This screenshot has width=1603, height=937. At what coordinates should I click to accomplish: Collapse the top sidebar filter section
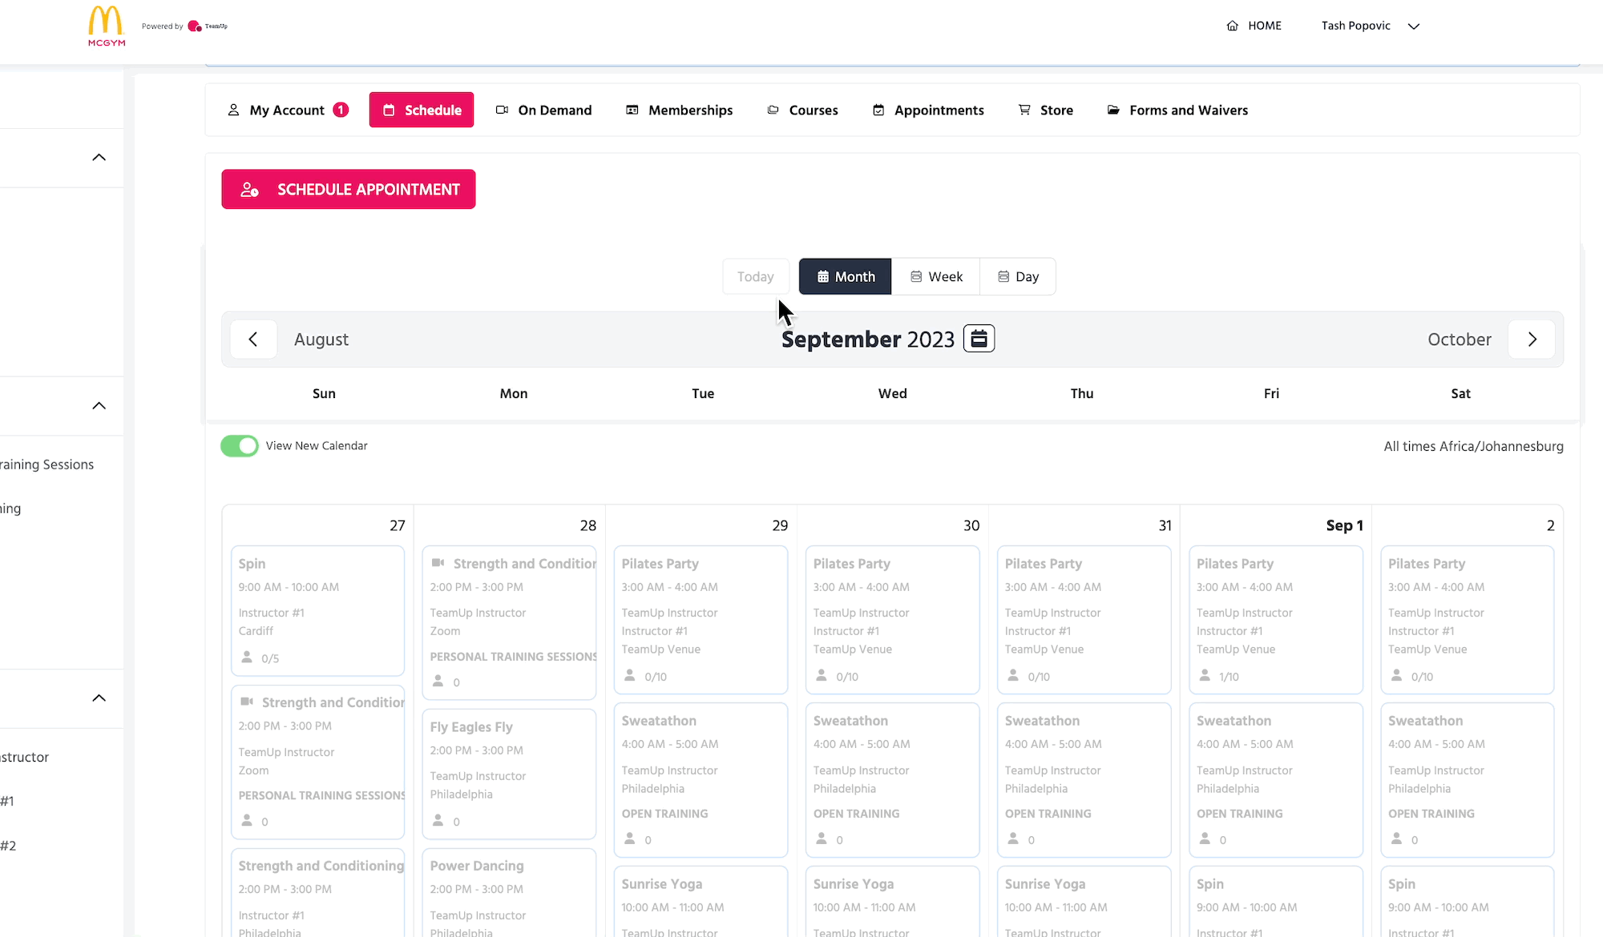(99, 158)
